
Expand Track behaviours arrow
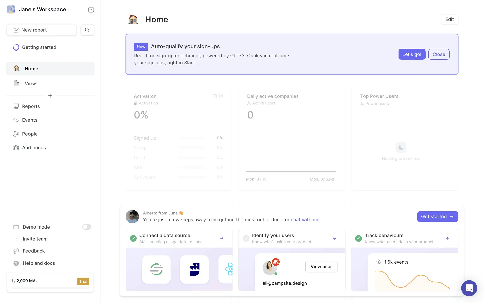pyautogui.click(x=447, y=238)
